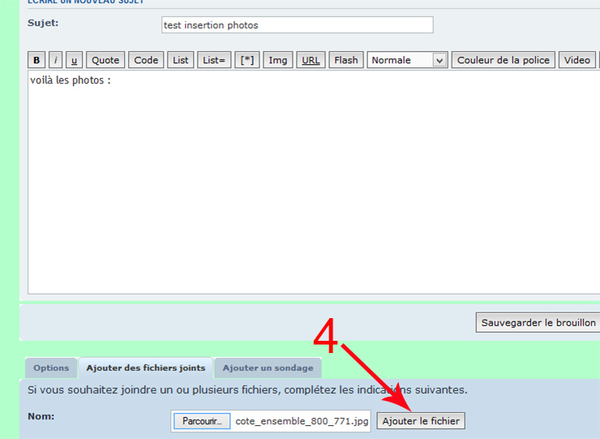Add list item with [*] button
The image size is (600, 439).
pos(246,60)
